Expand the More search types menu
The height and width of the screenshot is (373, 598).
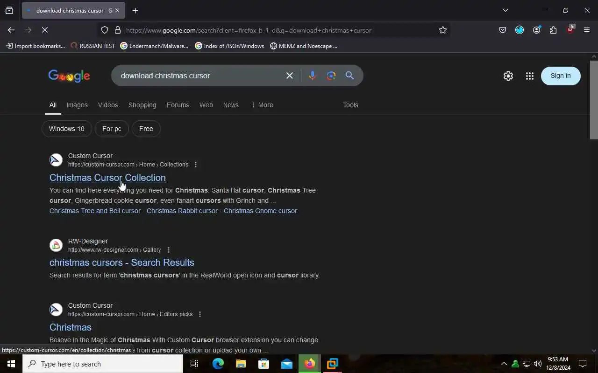coord(262,105)
